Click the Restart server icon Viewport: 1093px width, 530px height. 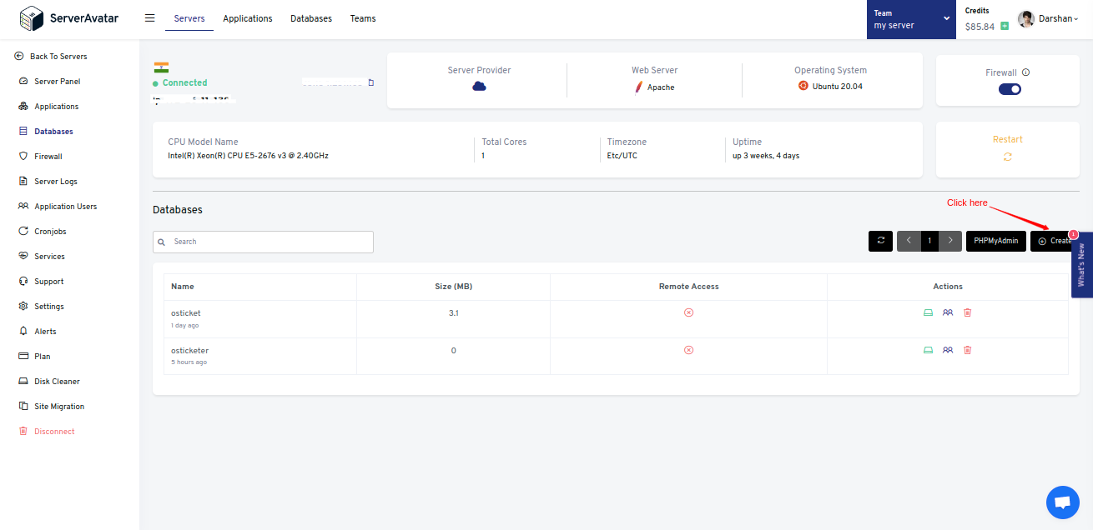pos(1008,157)
